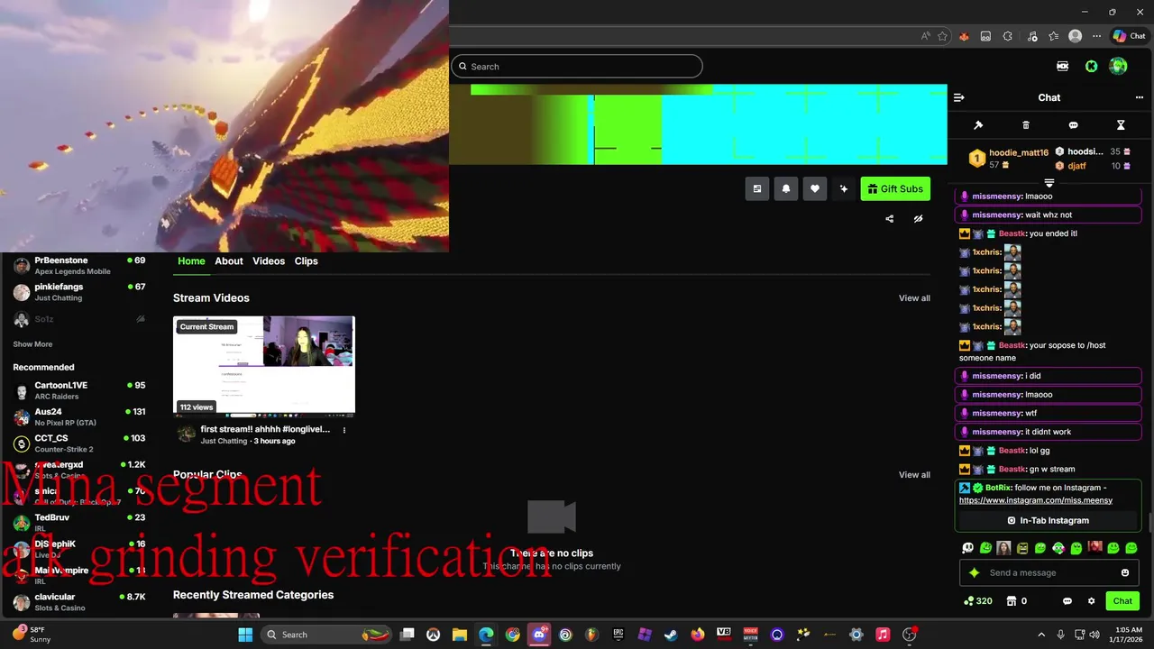
Task: Click the trash can icon to clear chat
Action: [1026, 125]
